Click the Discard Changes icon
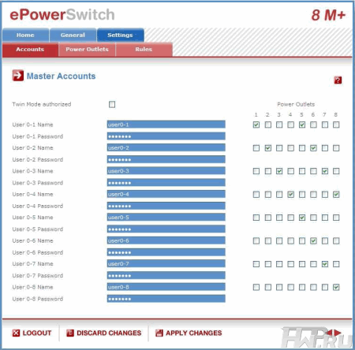This screenshot has height=350, width=355. point(70,333)
